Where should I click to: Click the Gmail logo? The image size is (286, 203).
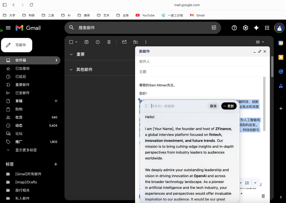click(28, 28)
